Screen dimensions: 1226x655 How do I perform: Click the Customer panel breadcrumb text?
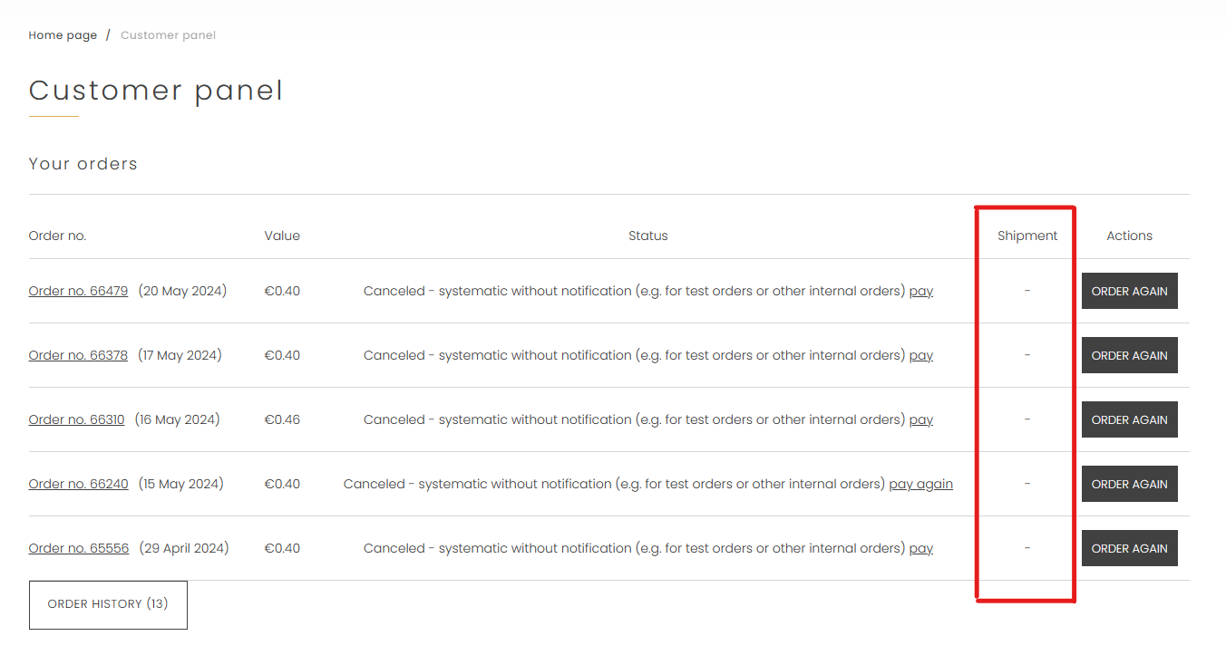point(168,35)
